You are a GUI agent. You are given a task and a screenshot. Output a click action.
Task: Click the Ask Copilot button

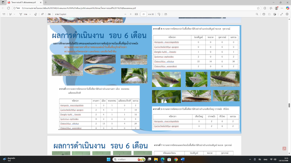(x=61, y=14)
